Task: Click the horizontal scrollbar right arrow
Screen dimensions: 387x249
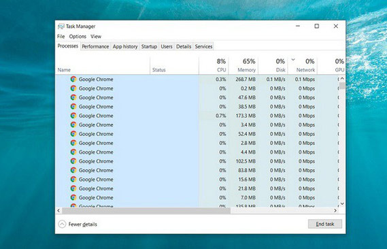Action: point(335,210)
